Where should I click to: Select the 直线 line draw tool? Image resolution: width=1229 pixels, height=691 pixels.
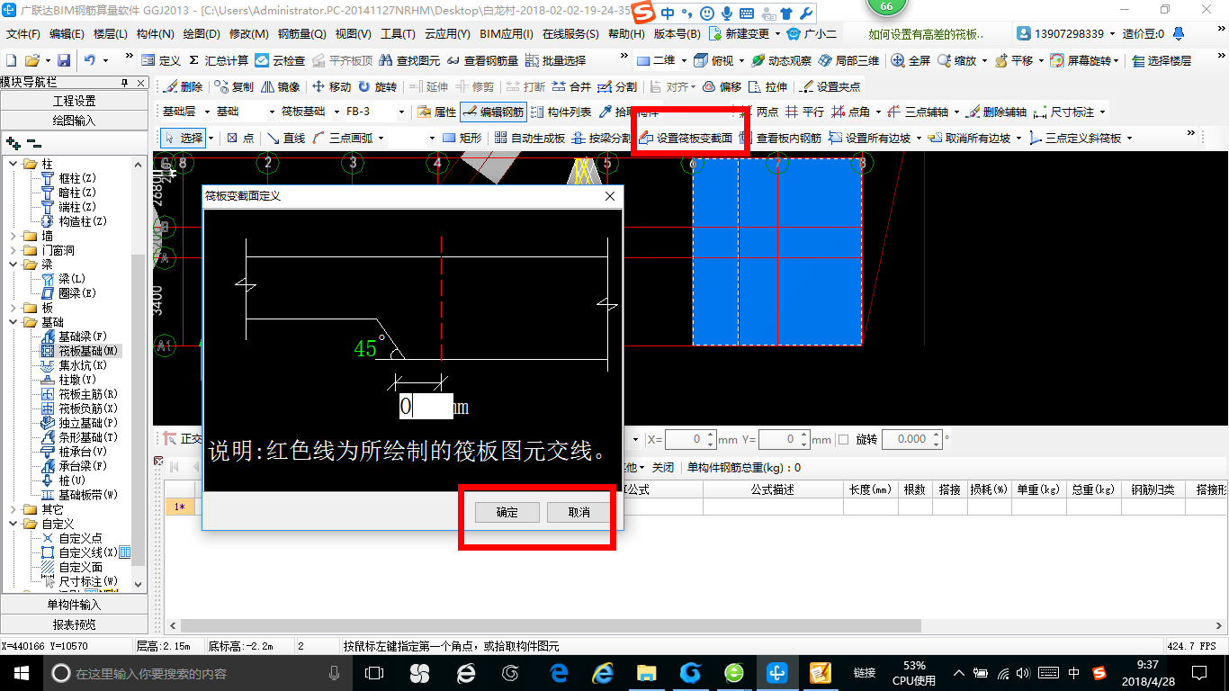[x=286, y=139]
